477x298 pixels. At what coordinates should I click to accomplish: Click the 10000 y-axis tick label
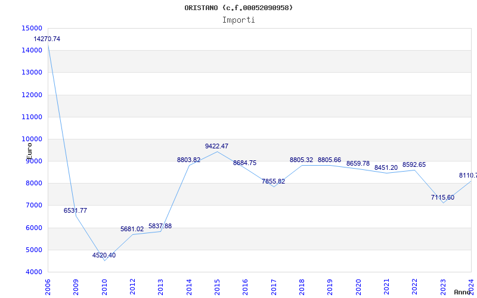click(32, 139)
